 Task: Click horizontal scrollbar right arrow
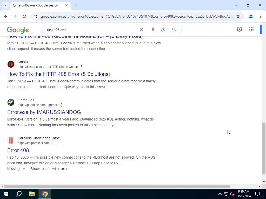click(260, 187)
